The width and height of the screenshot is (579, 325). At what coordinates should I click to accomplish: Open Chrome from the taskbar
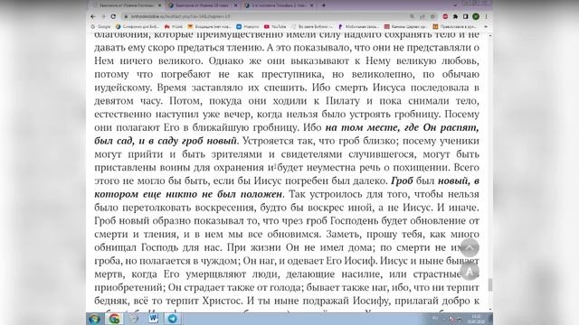point(115,319)
